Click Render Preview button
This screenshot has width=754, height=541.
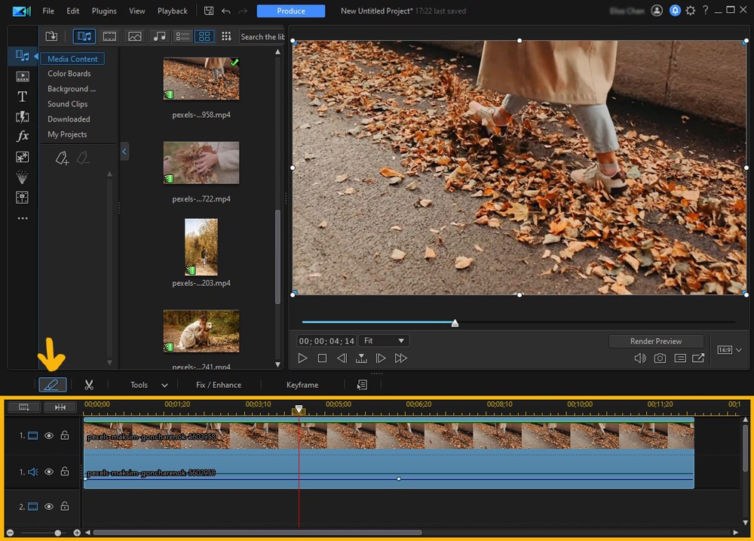(x=656, y=341)
